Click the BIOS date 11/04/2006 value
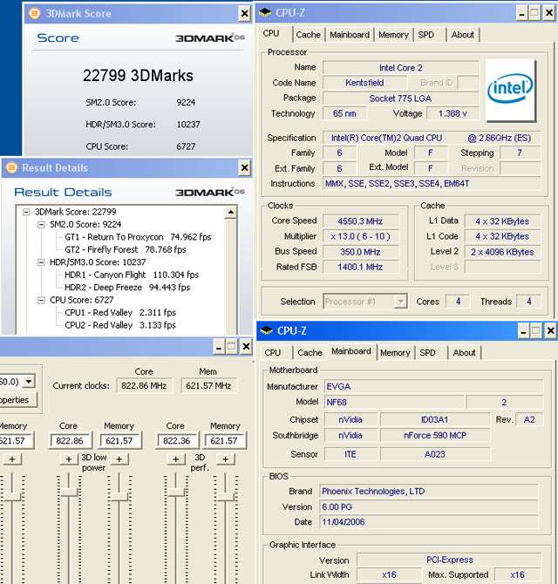Image resolution: width=558 pixels, height=584 pixels. click(429, 522)
